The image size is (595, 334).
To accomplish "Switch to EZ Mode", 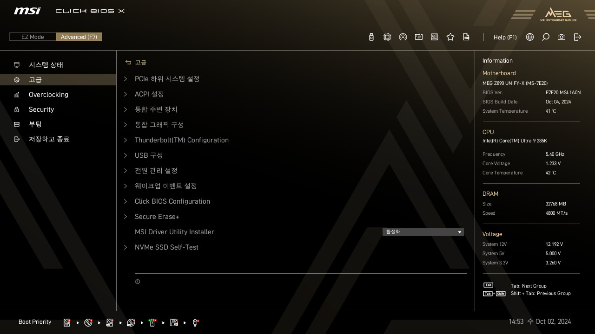I will (x=33, y=37).
